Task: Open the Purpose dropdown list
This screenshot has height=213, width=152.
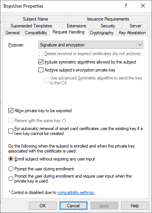Action: pyautogui.click(x=91, y=45)
